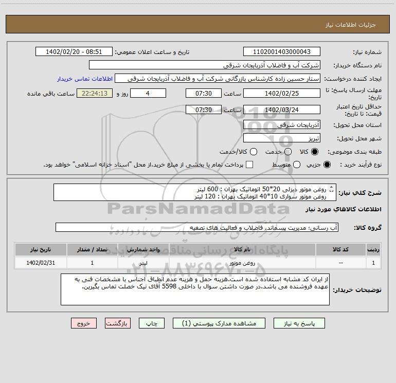The height and width of the screenshot is (383, 396).
Task: Select the متوسط purchase type radio
Action: [297, 165]
